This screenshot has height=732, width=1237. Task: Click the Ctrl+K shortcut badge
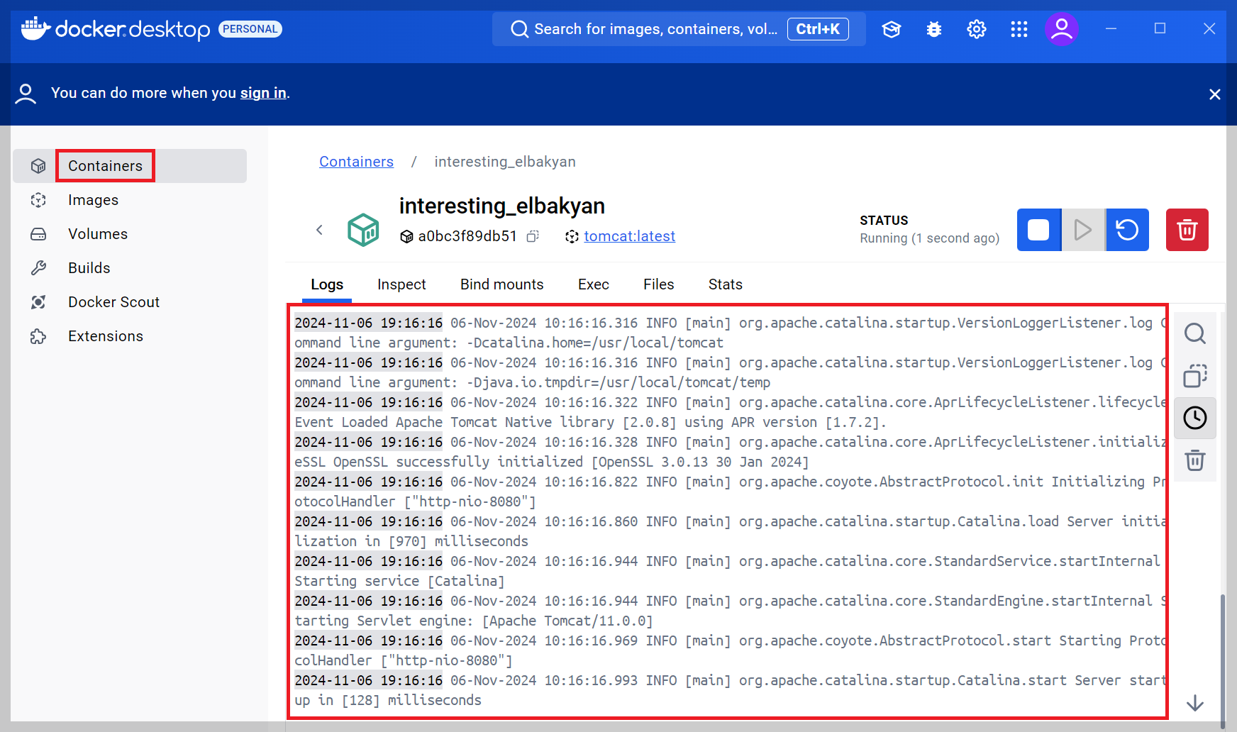click(818, 29)
